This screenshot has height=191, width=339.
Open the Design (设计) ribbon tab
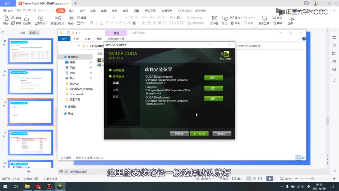[x=82, y=11]
